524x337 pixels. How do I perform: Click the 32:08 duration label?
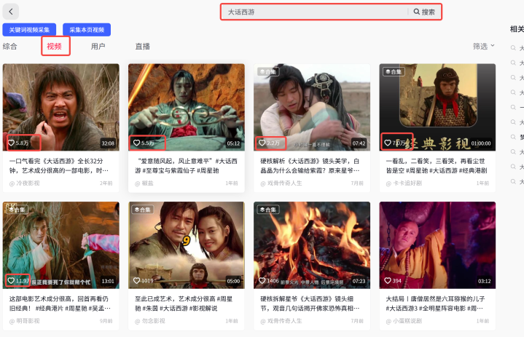pos(108,143)
